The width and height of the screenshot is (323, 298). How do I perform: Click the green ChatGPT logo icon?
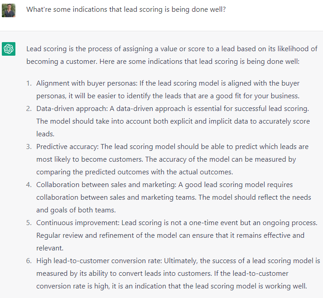point(9,49)
